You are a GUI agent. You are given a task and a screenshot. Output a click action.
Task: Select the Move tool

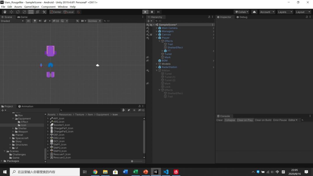click(11, 12)
